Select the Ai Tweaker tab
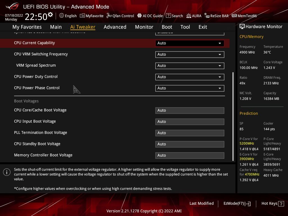The height and width of the screenshot is (216, 288). point(83,27)
